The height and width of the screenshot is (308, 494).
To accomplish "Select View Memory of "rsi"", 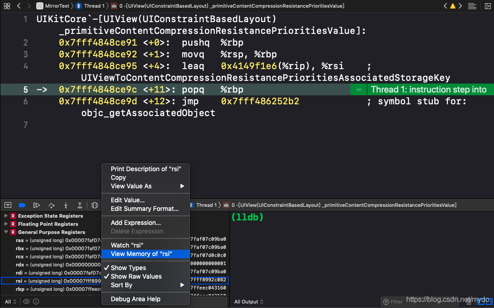I will (146, 254).
